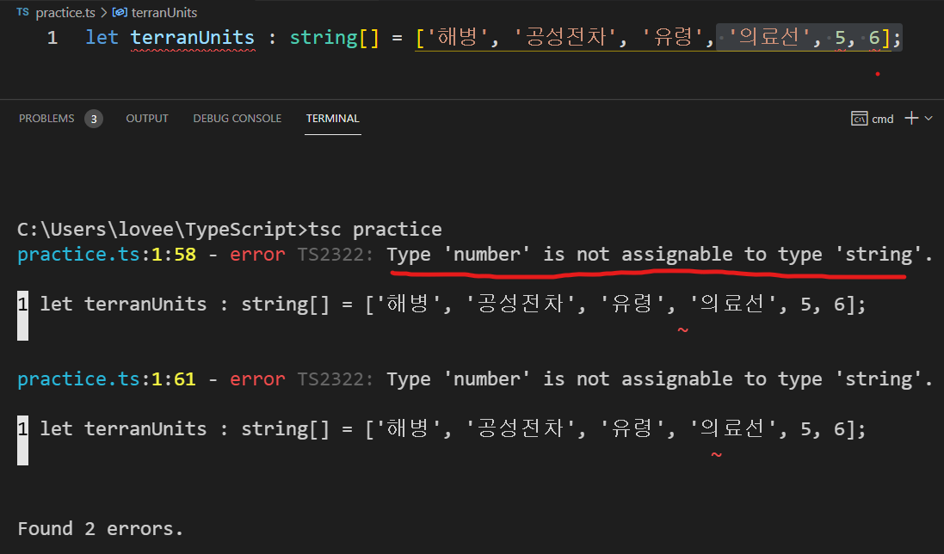Image resolution: width=944 pixels, height=554 pixels.
Task: Open the terranUnits breadcrumb dropdown
Action: pos(164,12)
